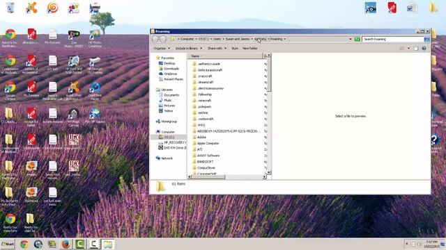Select the .voidswrath folder
This screenshot has height=250, width=446.
(x=206, y=119)
